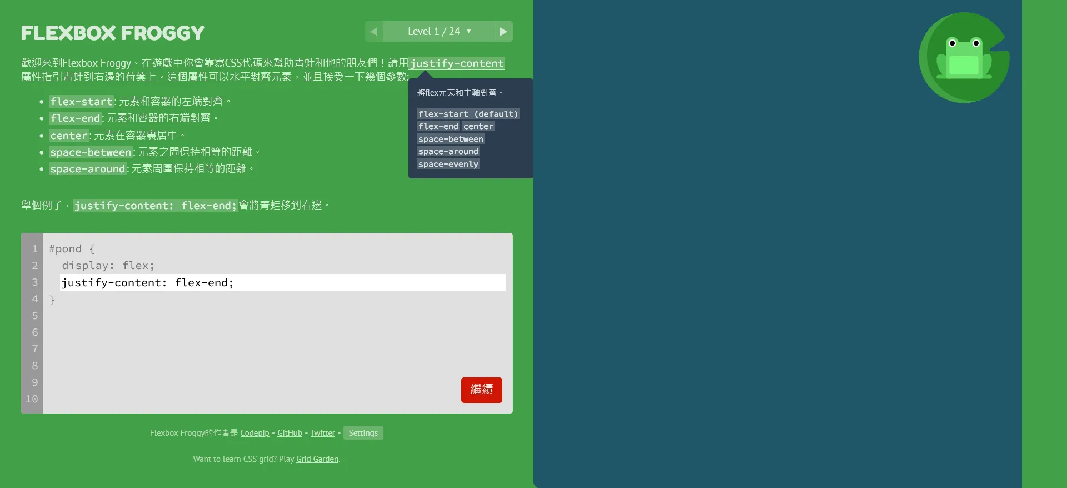Image resolution: width=1067 pixels, height=488 pixels.
Task: Open the Codepip author link
Action: (x=255, y=433)
